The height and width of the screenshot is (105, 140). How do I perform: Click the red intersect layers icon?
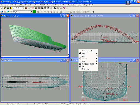pyautogui.click(x=51, y=12)
